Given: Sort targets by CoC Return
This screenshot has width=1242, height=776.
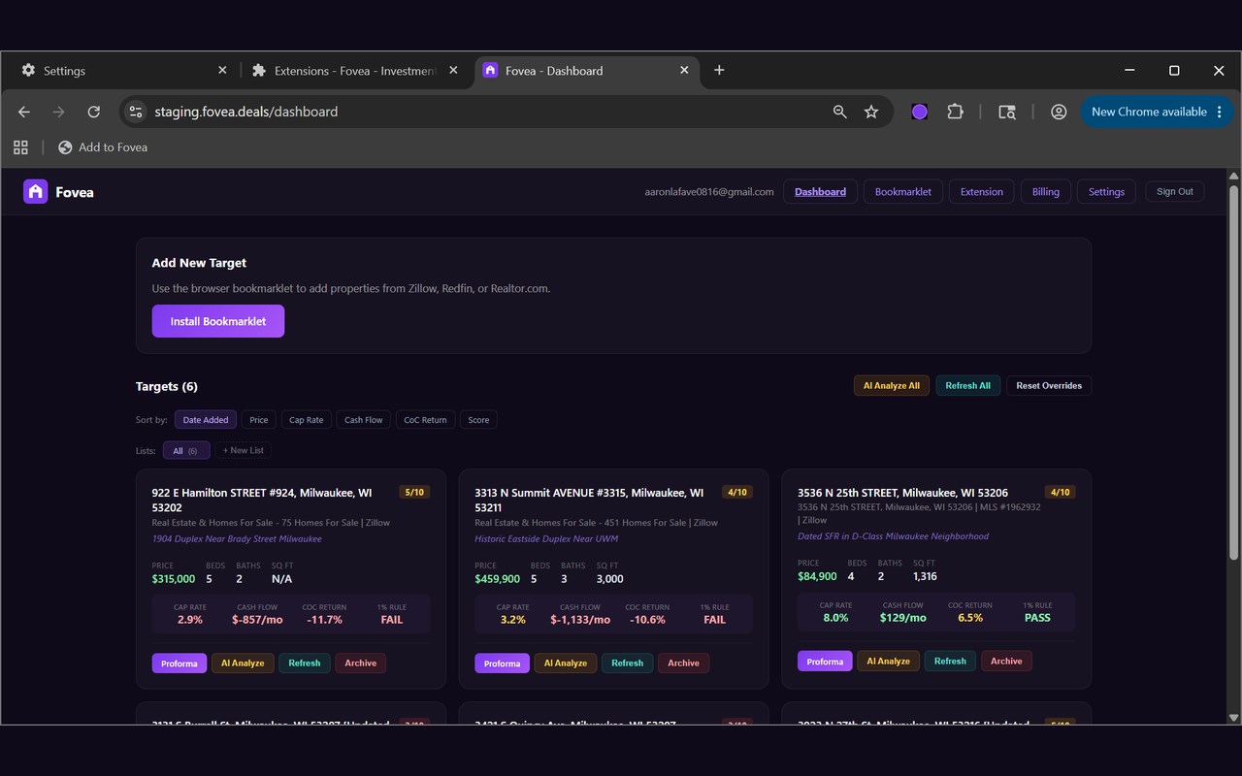Looking at the screenshot, I should pos(425,420).
